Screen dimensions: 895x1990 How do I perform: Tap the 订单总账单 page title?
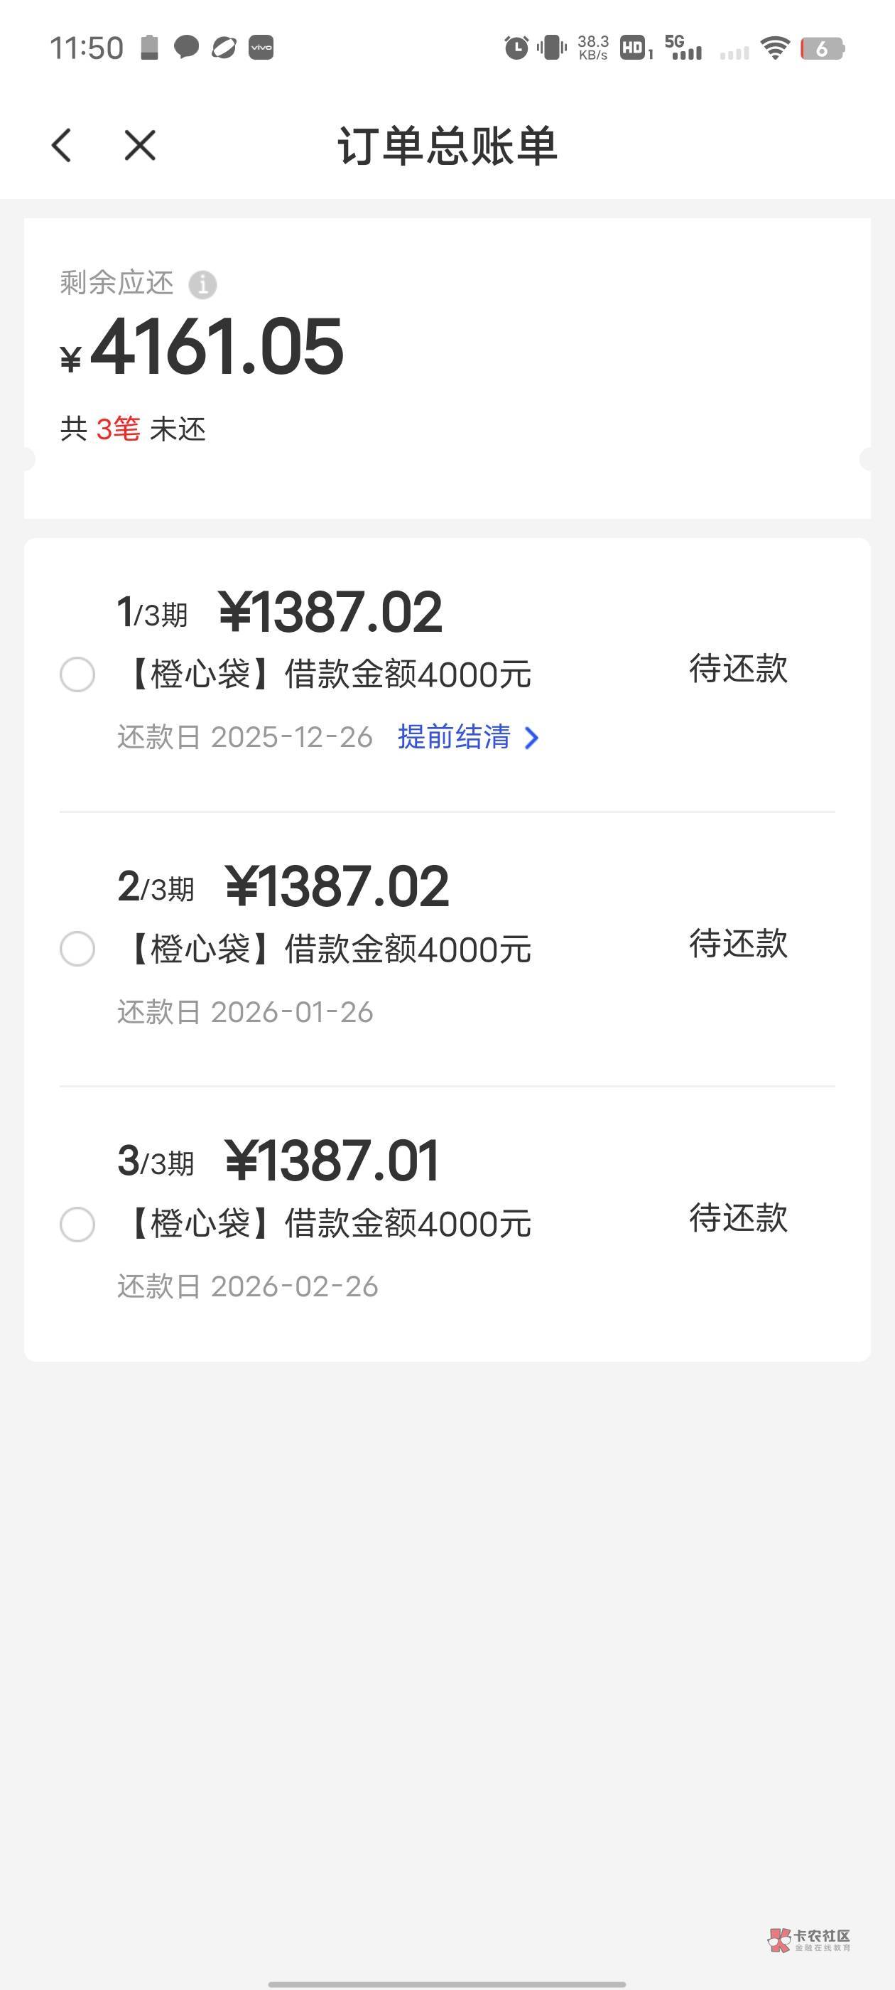447,145
